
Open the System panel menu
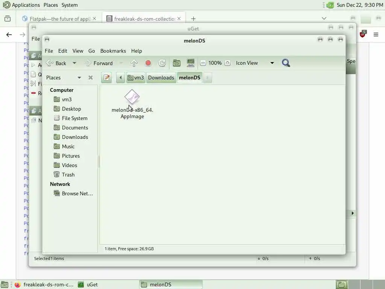pos(70,5)
